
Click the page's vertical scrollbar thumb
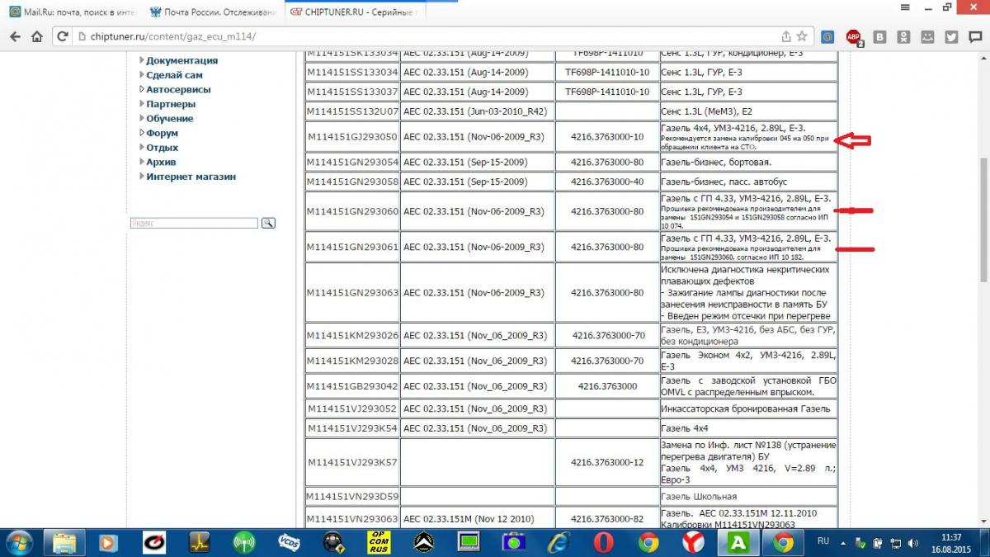point(983,219)
